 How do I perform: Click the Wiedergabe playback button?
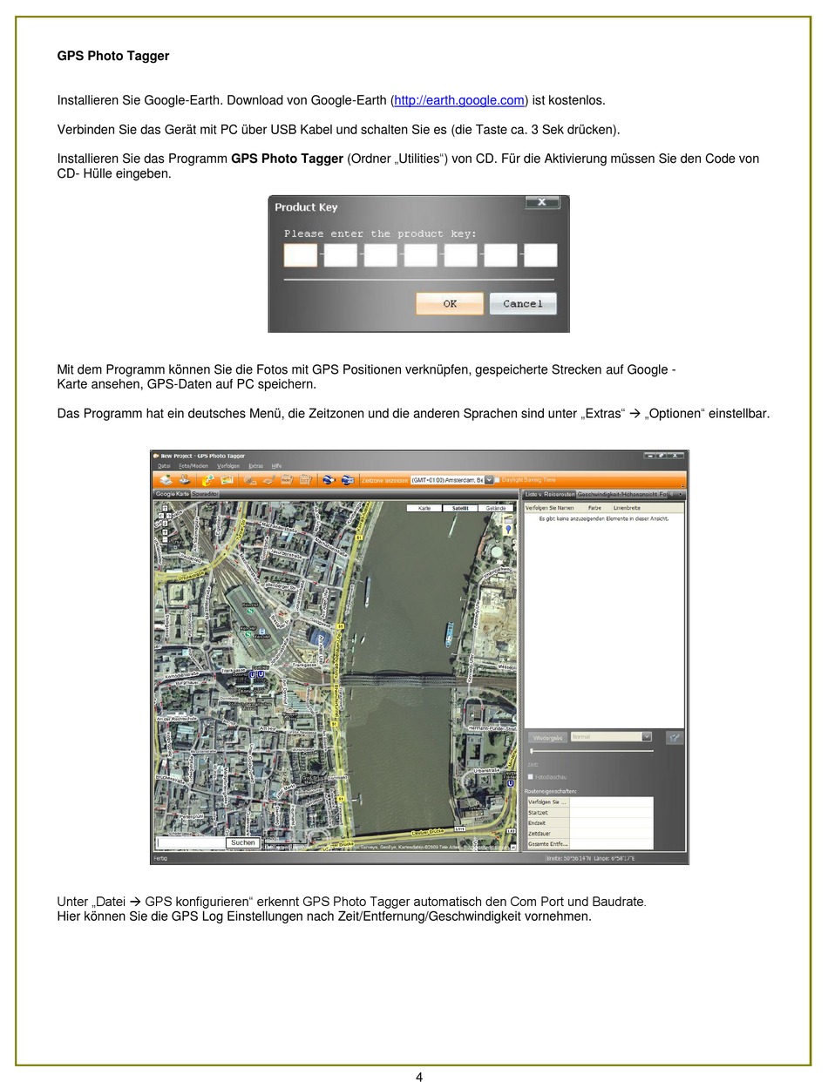(x=547, y=737)
